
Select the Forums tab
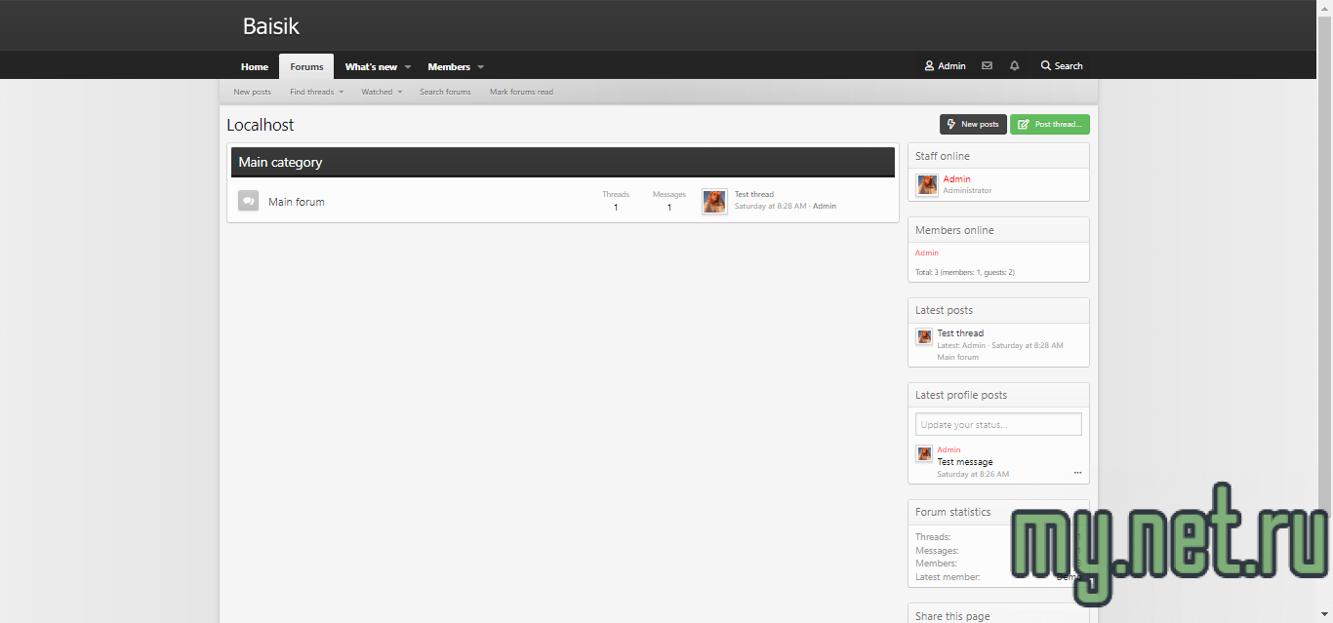(x=306, y=67)
